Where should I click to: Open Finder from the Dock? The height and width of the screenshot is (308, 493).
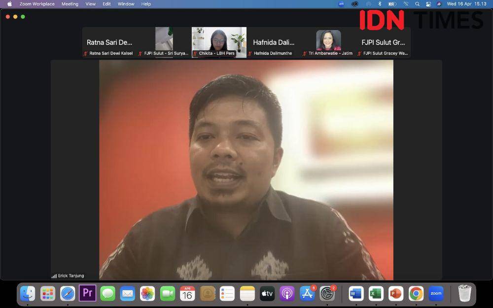tap(28, 294)
